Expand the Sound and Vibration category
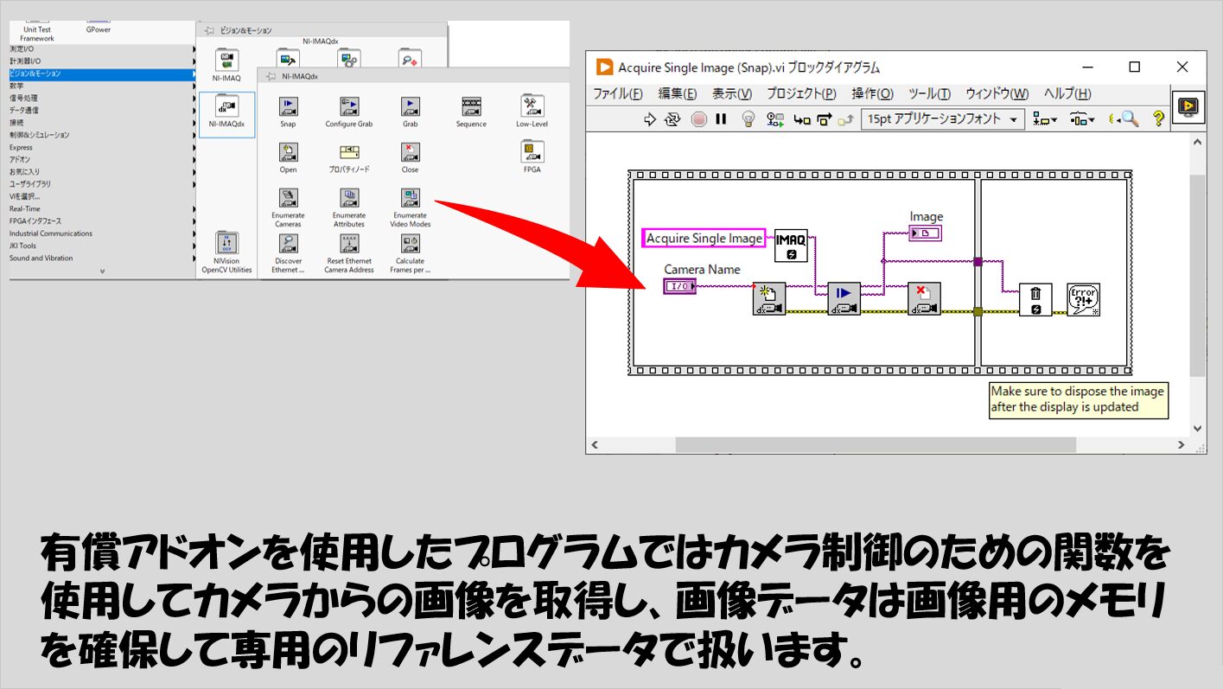The width and height of the screenshot is (1223, 689). pos(103,258)
